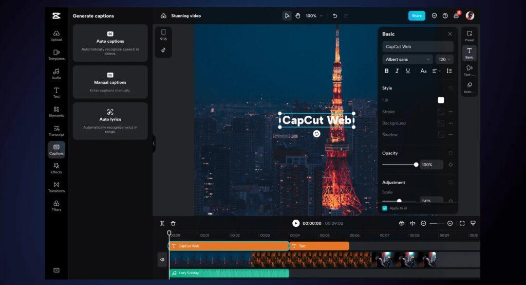Click the Elements sidebar icon
The image size is (526, 285).
(x=57, y=111)
